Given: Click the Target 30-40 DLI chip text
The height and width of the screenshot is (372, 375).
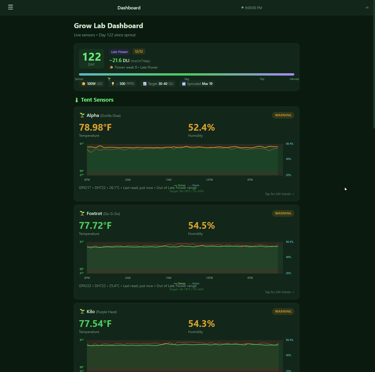Looking at the screenshot, I should [x=161, y=84].
